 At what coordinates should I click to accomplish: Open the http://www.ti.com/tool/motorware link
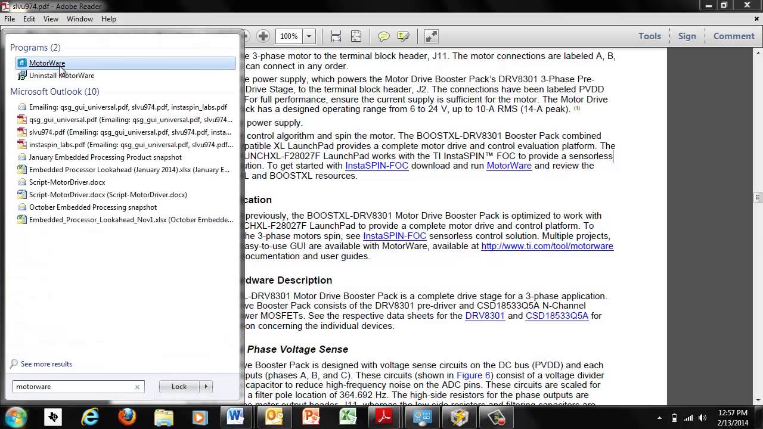pyautogui.click(x=547, y=246)
